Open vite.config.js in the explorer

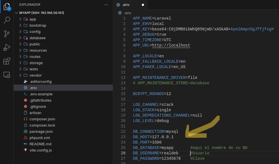[x=63, y=150]
